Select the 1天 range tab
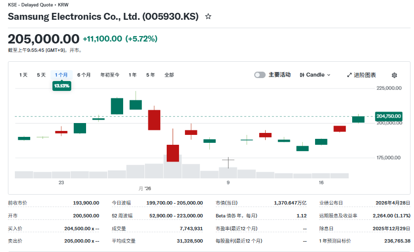414x252 pixels. point(23,75)
